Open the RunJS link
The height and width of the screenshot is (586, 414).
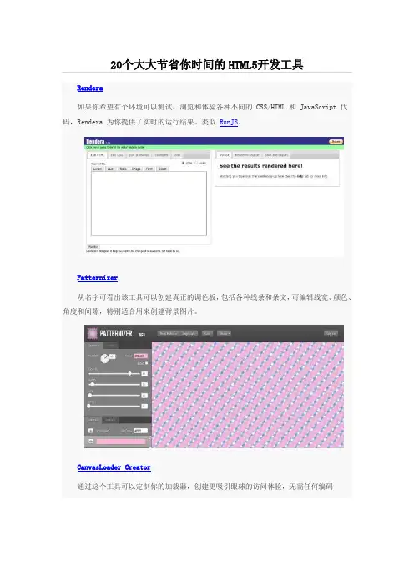(x=229, y=122)
